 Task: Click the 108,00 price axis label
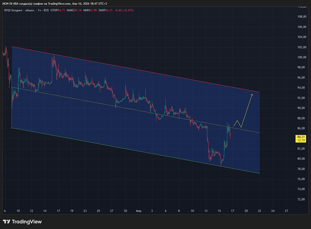302,17
